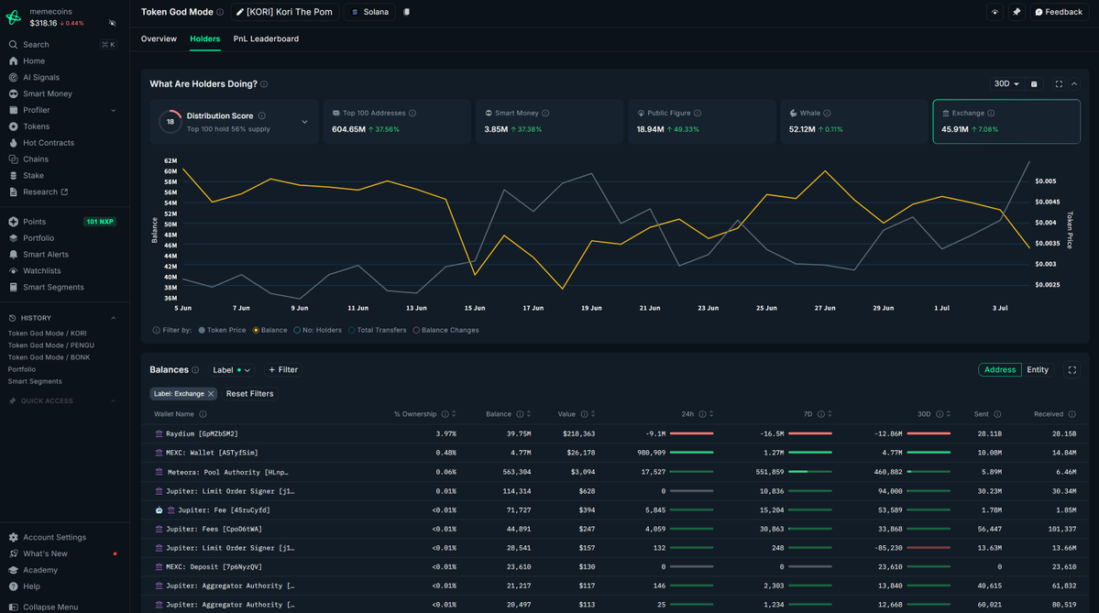Screen dimensions: 1099x613
Task: Navigate to Chains in sidebar
Action: pos(35,159)
